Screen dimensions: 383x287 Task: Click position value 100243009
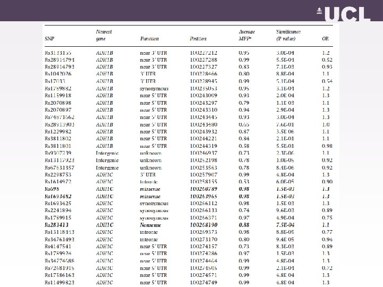click(203, 96)
